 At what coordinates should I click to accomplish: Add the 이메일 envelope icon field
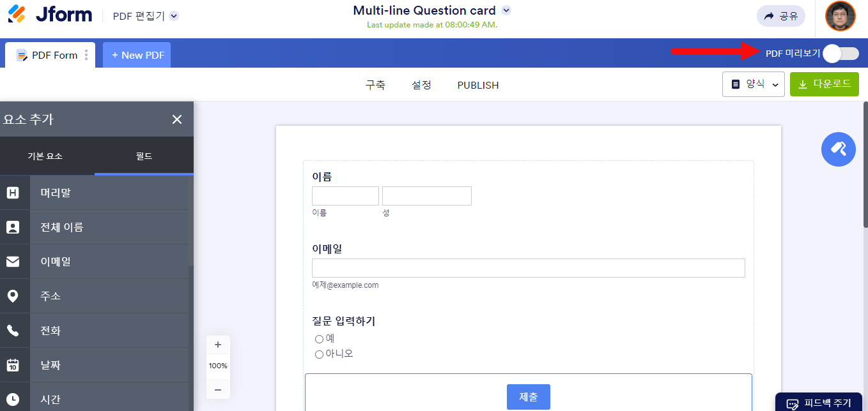coord(13,262)
